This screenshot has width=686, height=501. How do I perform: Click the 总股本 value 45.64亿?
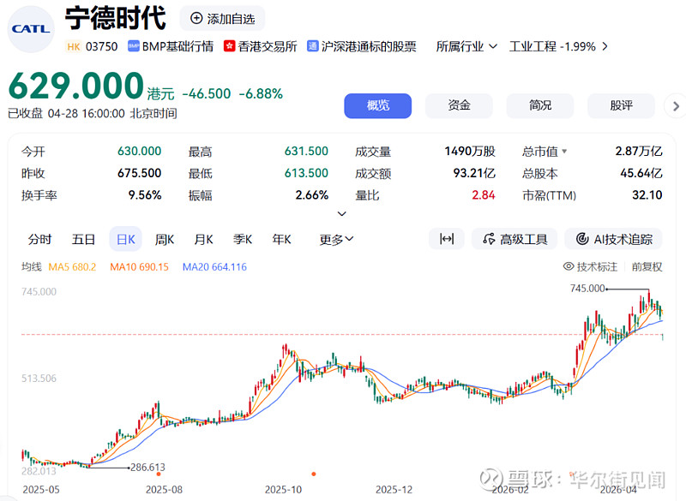[641, 173]
